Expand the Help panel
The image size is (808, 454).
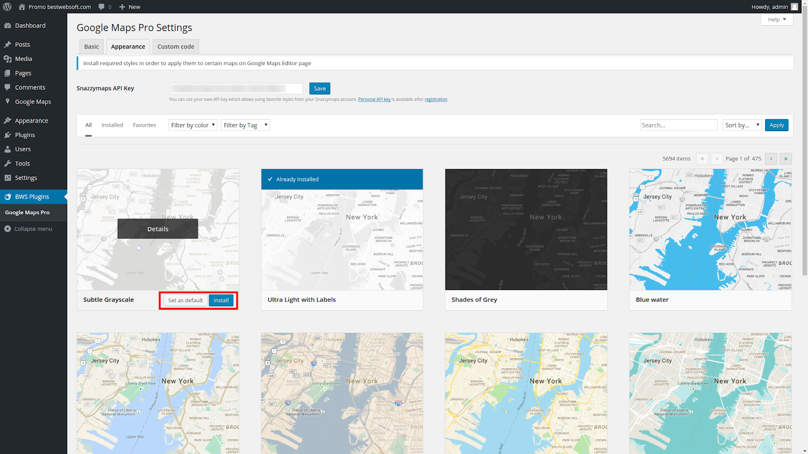pyautogui.click(x=777, y=19)
